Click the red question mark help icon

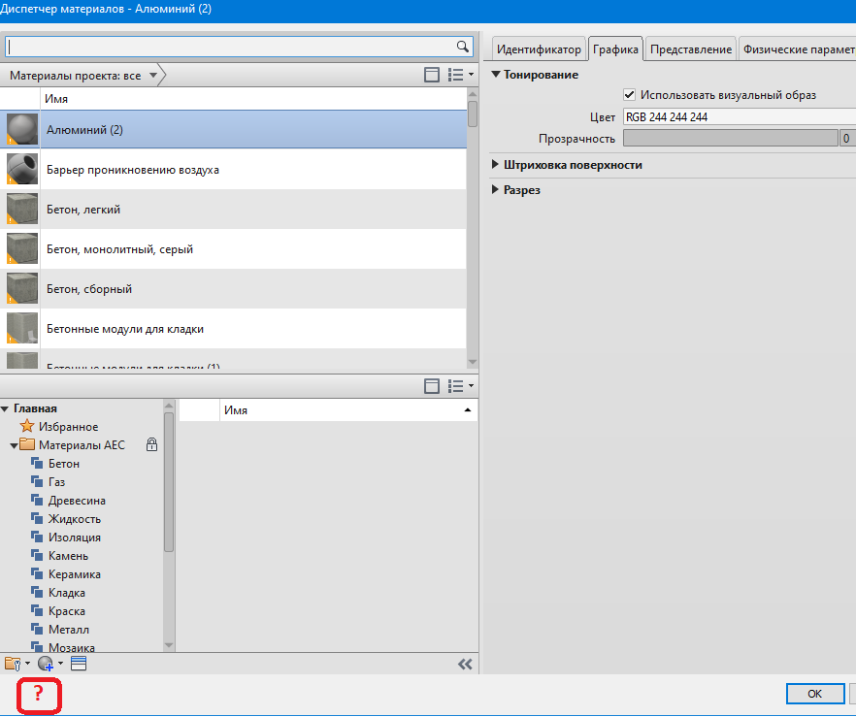click(x=39, y=694)
